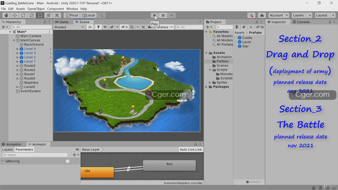The image size is (338, 190).
Task: Open prefab arrow for Level 1
Action: (51, 62)
